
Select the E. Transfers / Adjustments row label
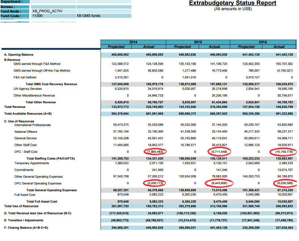tap(24, 220)
